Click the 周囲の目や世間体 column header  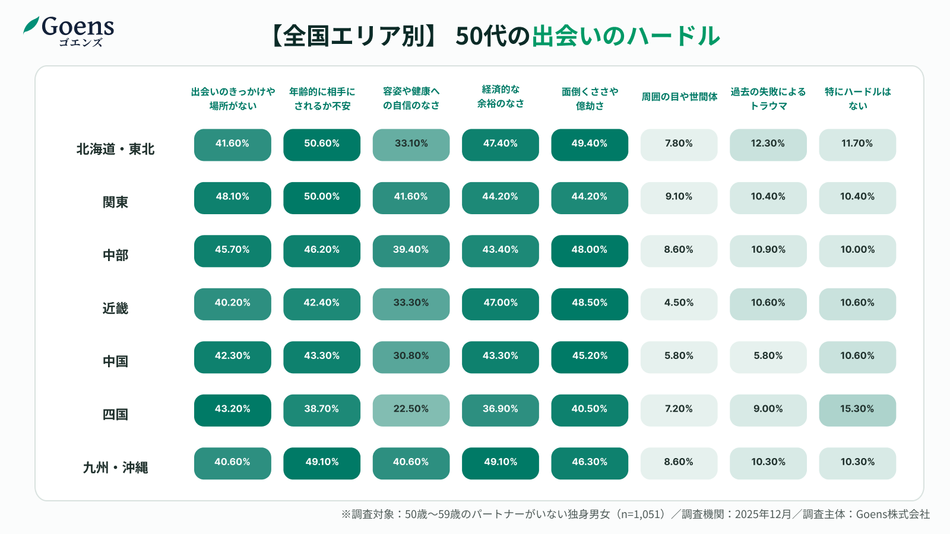click(x=679, y=97)
